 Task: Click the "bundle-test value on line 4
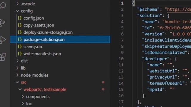(x=177, y=22)
